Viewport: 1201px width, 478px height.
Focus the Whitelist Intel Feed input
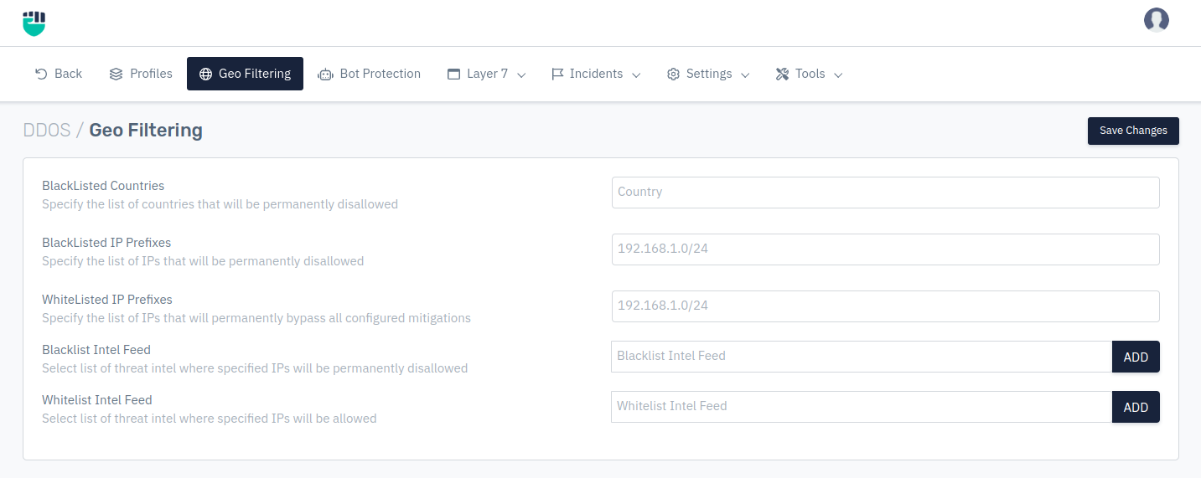pyautogui.click(x=862, y=407)
